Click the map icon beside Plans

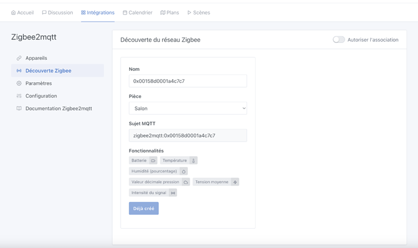(162, 13)
